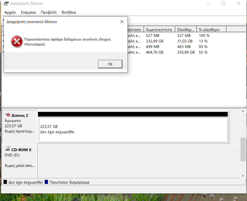Click the DVD (D:) drive text

(x=12, y=155)
